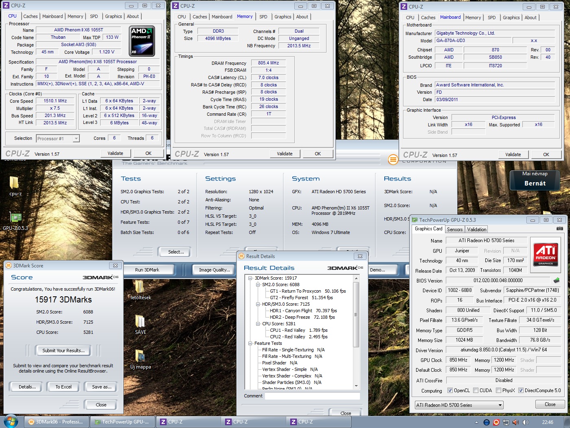The height and width of the screenshot is (428, 570).
Task: Click OK in the middle CPU-Z Memory window
Action: tap(318, 154)
